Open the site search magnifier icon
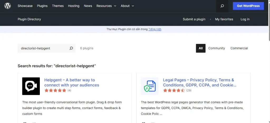This screenshot has width=270, height=123. click(x=222, y=6)
